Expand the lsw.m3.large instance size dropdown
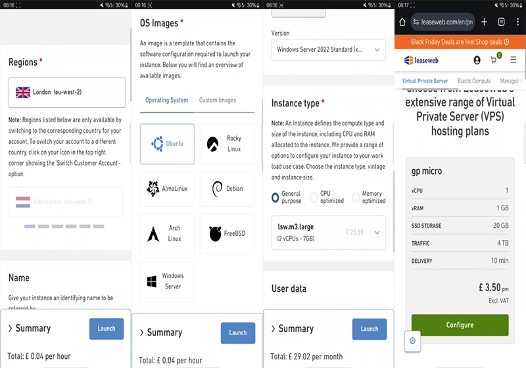The height and width of the screenshot is (368, 526). click(328, 233)
